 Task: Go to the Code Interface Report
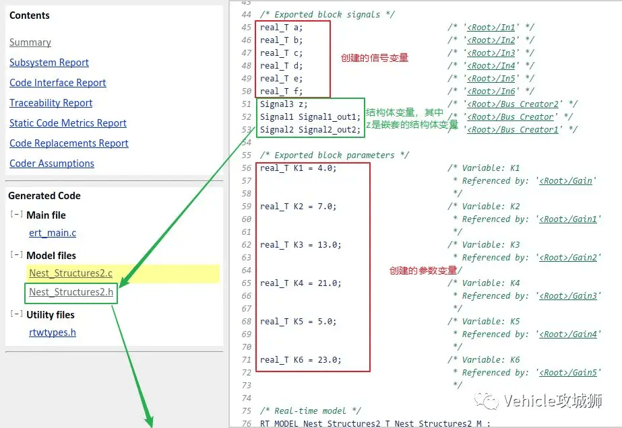pyautogui.click(x=57, y=83)
